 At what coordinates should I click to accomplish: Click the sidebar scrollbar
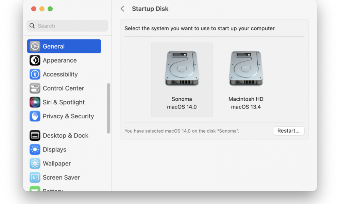[108, 108]
